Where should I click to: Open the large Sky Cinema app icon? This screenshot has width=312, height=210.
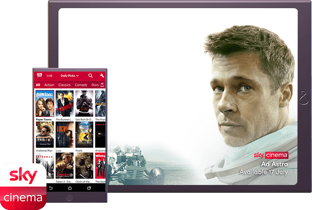[23, 186]
